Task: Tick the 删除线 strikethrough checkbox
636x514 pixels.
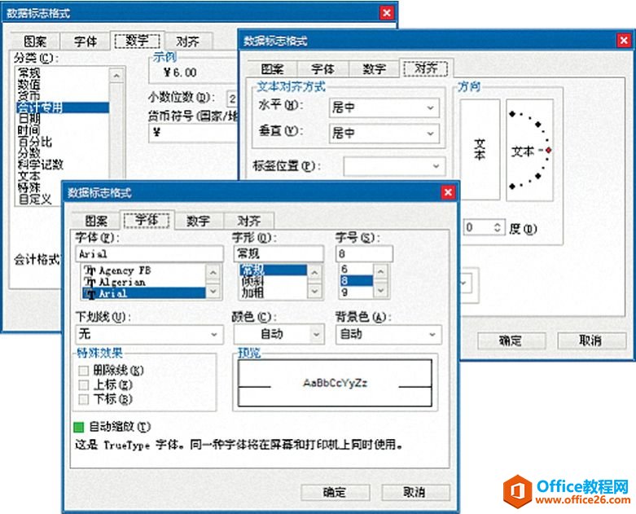Action: pyautogui.click(x=84, y=371)
